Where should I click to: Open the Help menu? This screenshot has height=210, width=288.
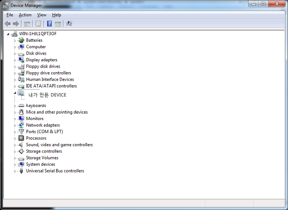click(57, 15)
